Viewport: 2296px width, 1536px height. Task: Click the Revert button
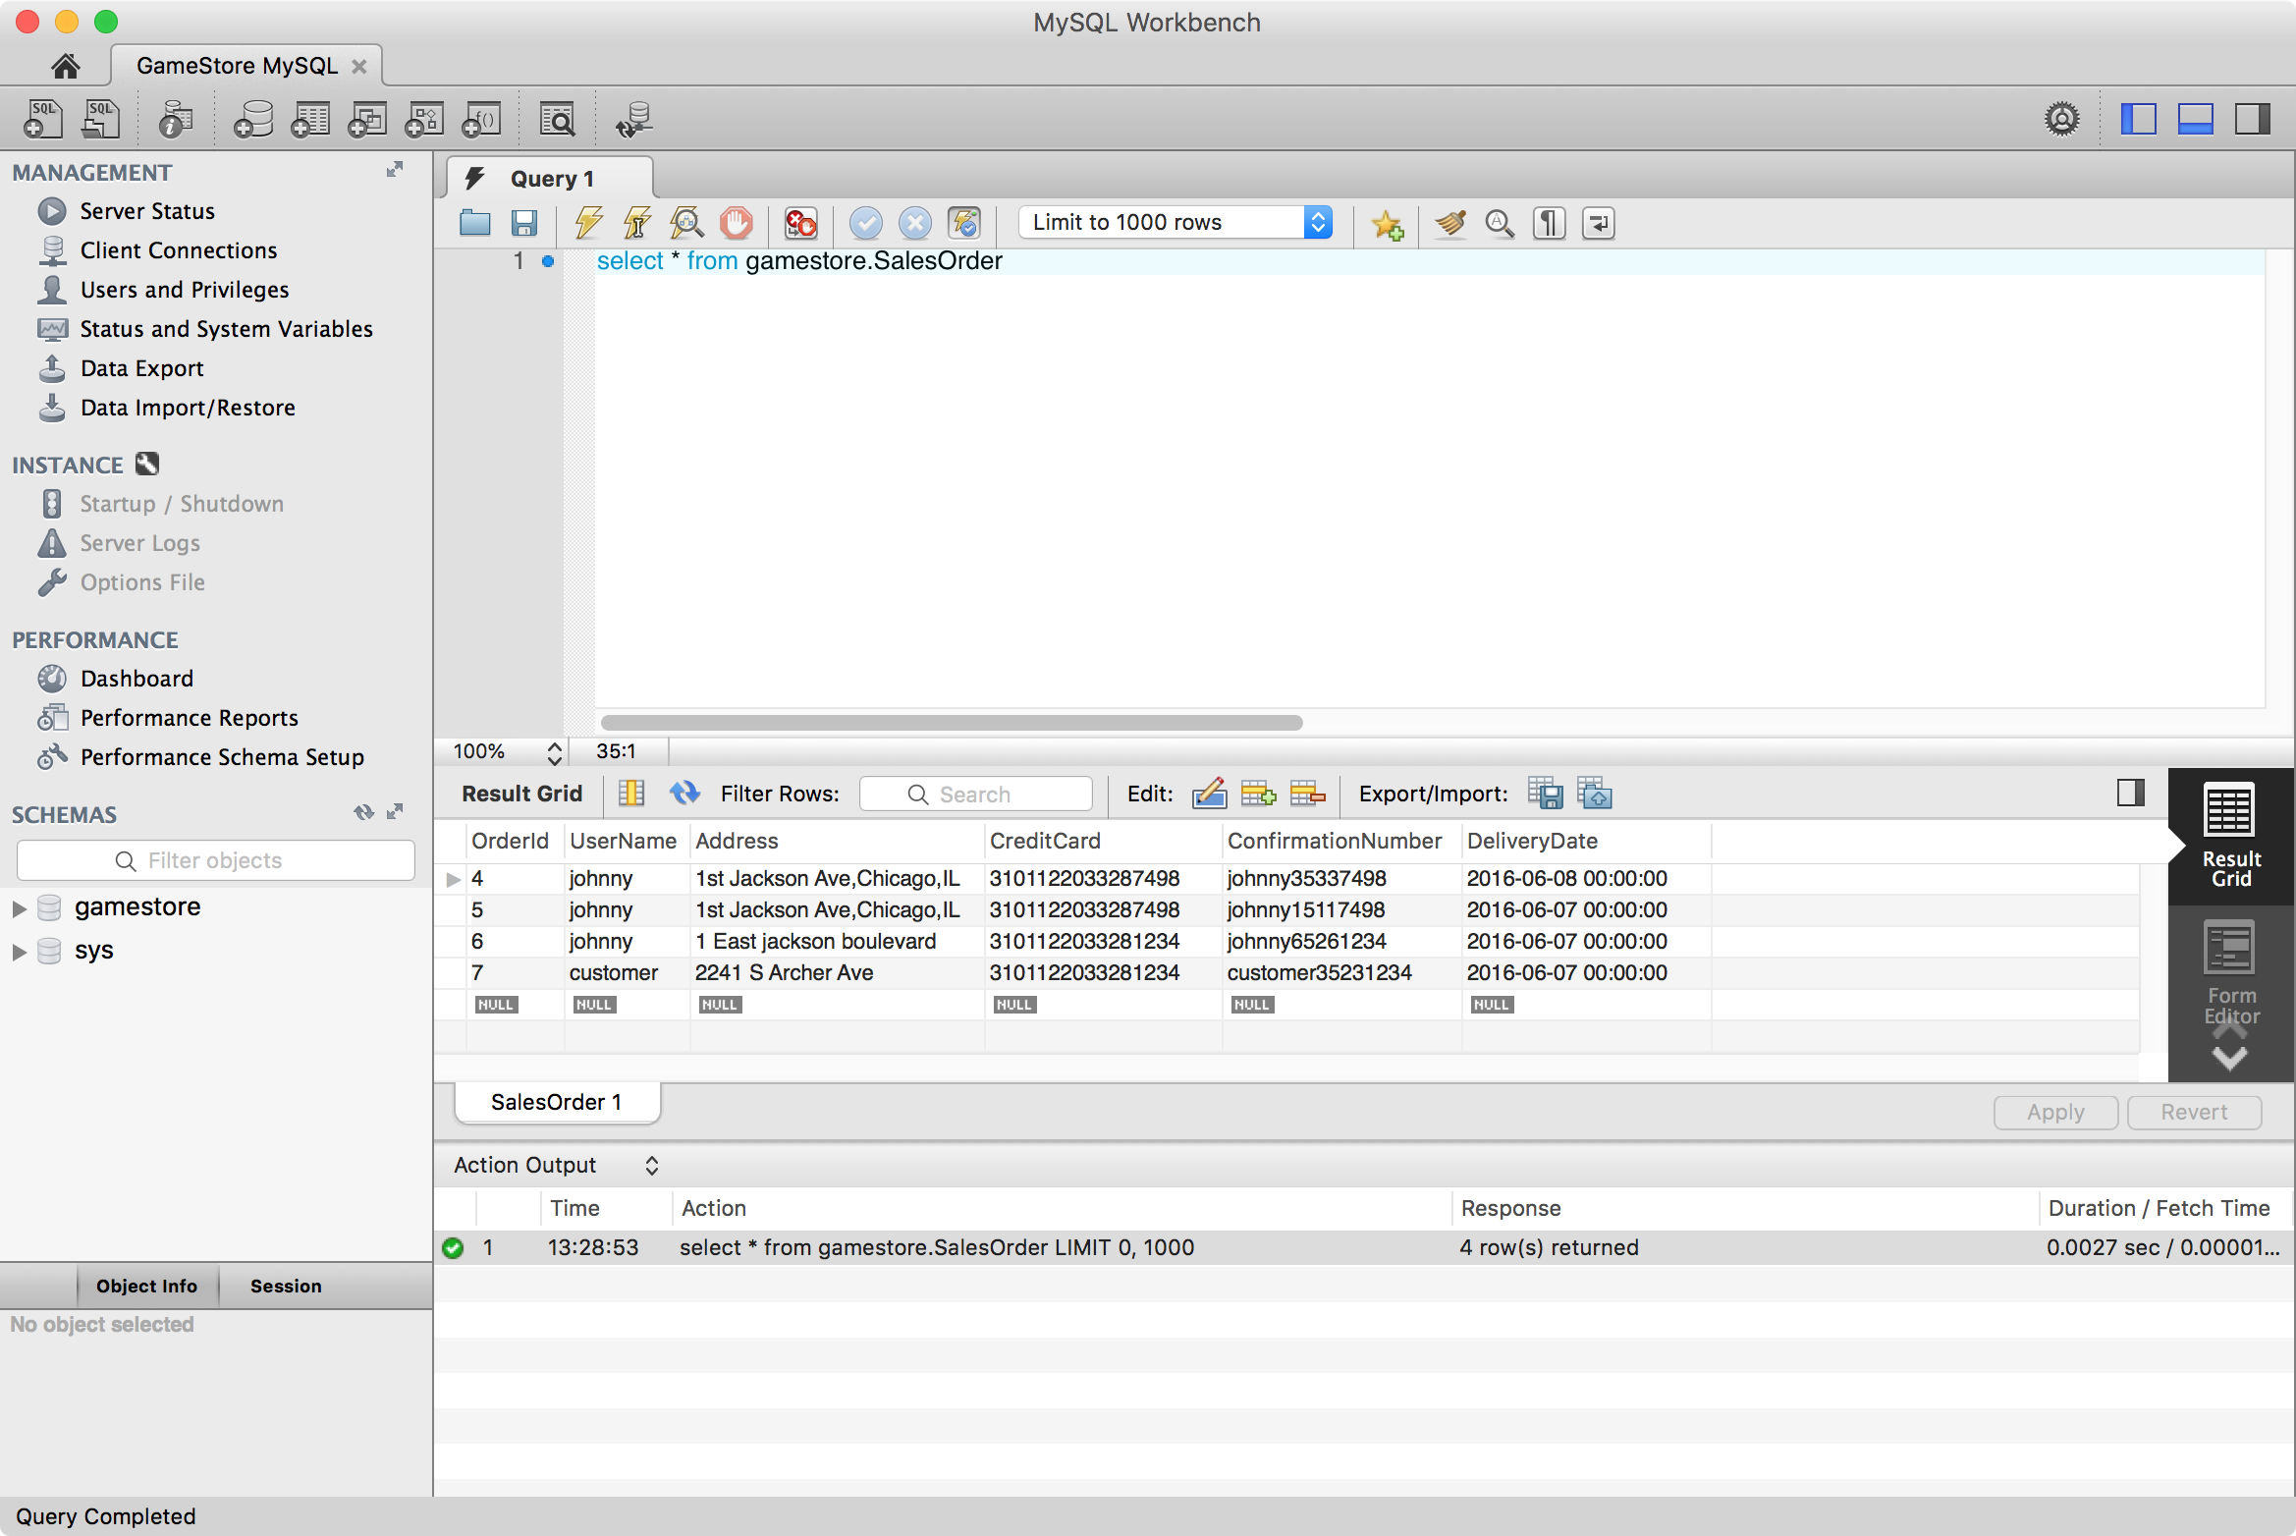[x=2194, y=1112]
